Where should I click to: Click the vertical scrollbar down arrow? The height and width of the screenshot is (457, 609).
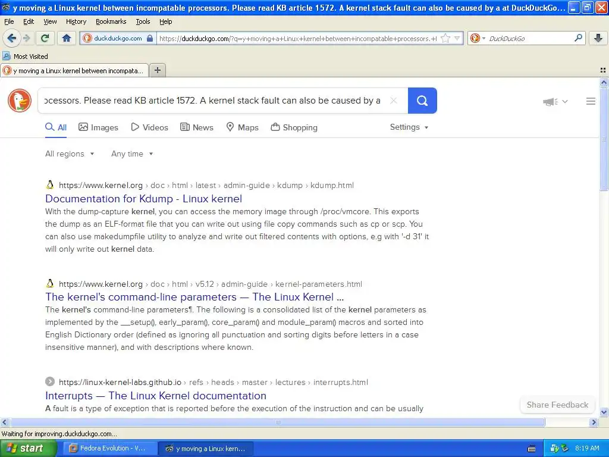(604, 412)
